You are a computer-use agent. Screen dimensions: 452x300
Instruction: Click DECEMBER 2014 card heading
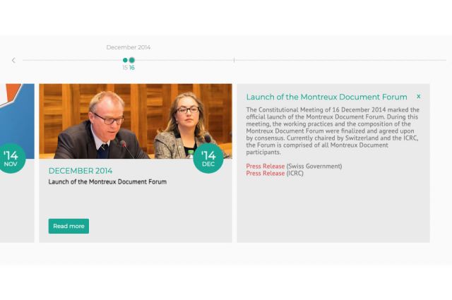coord(81,171)
